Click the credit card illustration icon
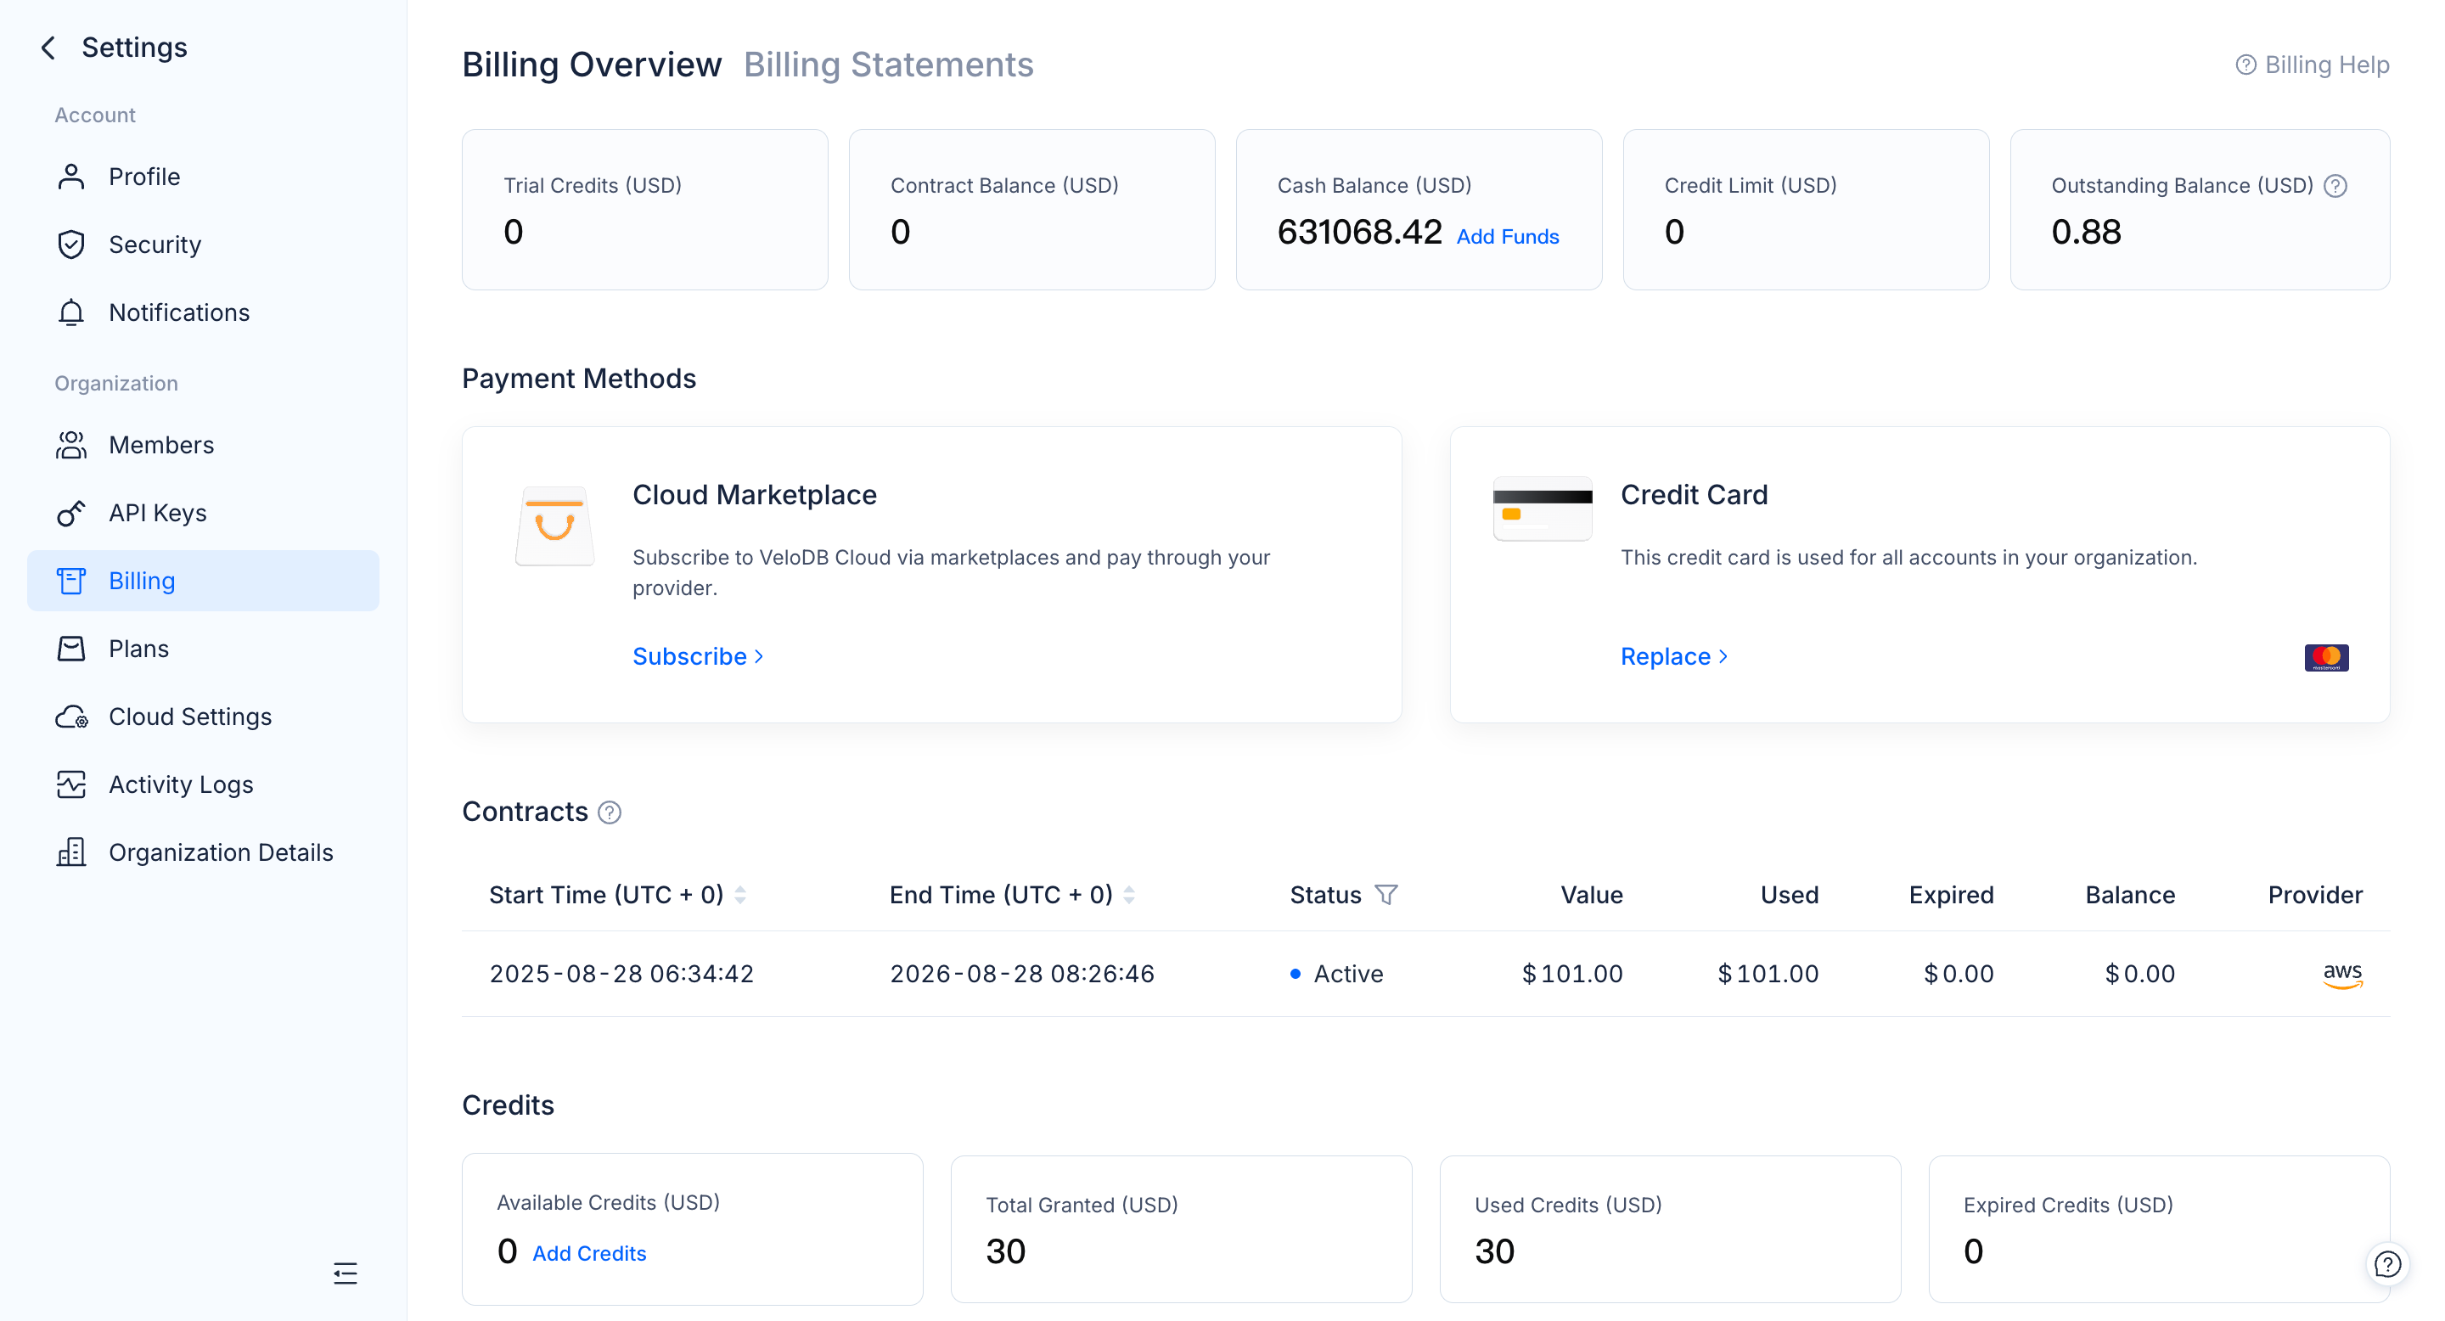This screenshot has height=1321, width=2445. click(x=1543, y=509)
